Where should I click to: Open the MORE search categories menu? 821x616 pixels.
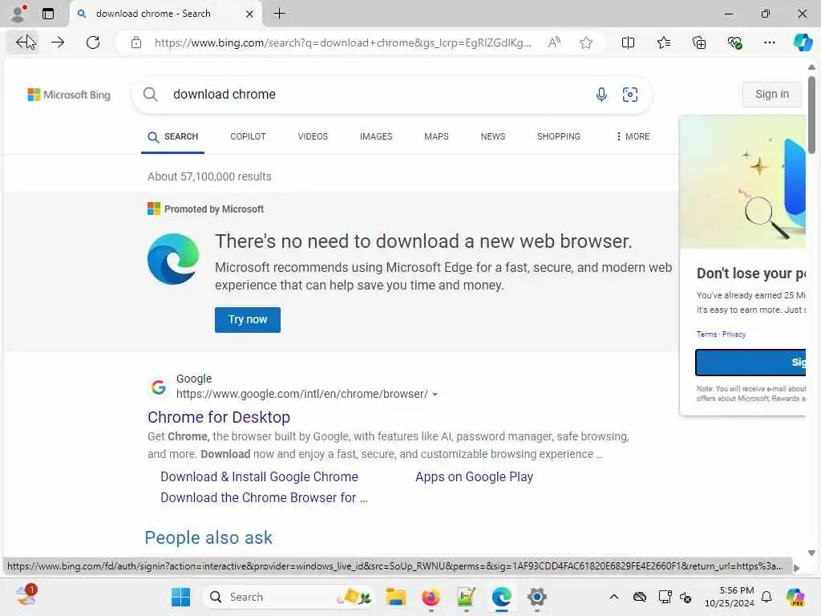coord(633,136)
